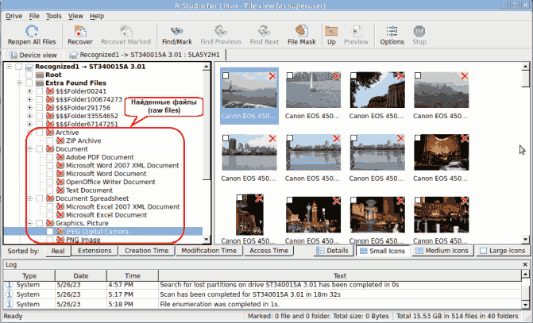This screenshot has width=533, height=323.
Task: Open the View menu
Action: pos(75,16)
